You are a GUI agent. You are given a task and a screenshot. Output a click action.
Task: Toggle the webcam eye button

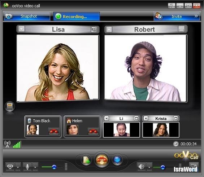[10, 167]
